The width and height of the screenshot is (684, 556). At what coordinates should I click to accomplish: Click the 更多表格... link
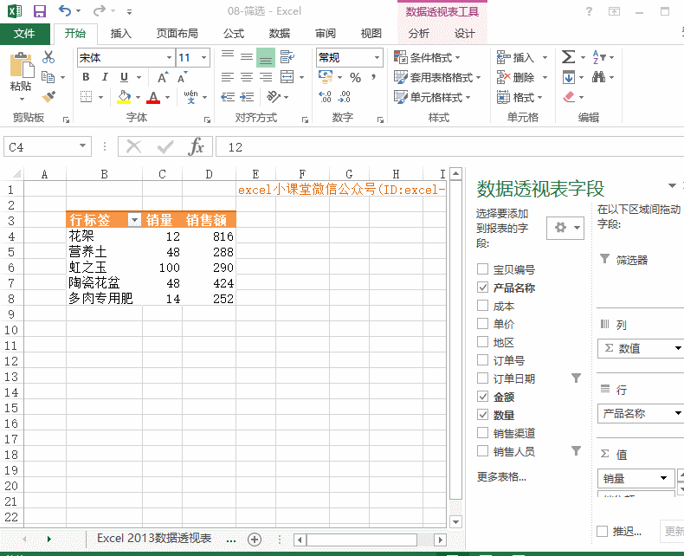[501, 476]
